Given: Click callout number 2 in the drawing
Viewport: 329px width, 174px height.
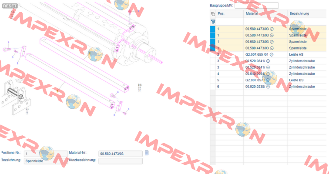Looking at the screenshot, I should [x=17, y=64].
